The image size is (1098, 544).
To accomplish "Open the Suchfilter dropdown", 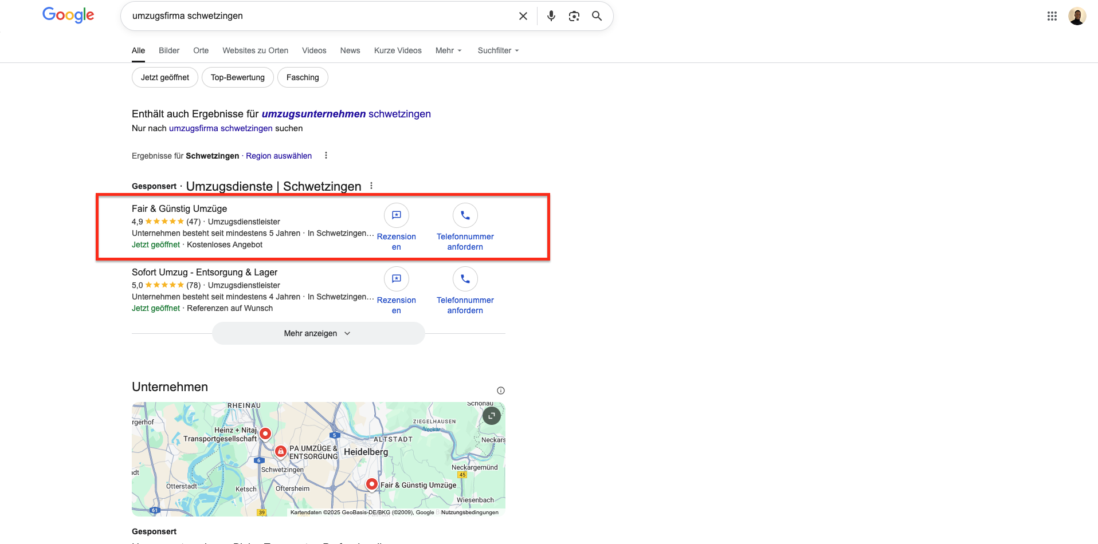I will 498,50.
